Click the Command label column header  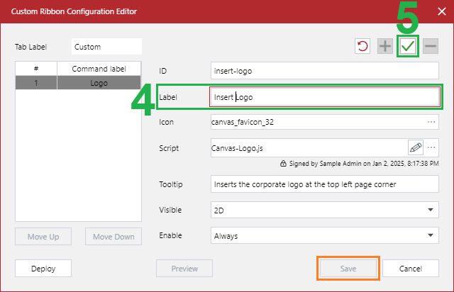[x=99, y=69]
